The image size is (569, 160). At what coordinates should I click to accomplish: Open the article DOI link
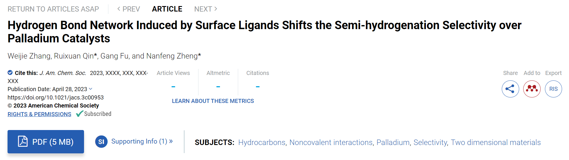click(x=56, y=97)
